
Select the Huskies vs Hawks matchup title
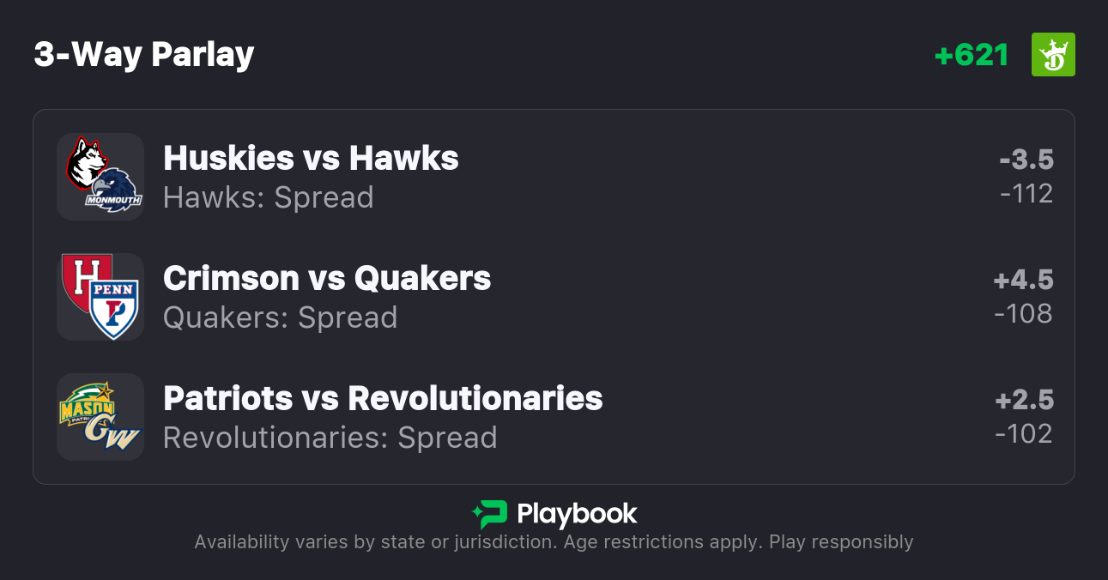point(311,158)
